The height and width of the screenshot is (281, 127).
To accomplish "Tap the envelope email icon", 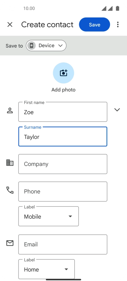I will coord(10,243).
